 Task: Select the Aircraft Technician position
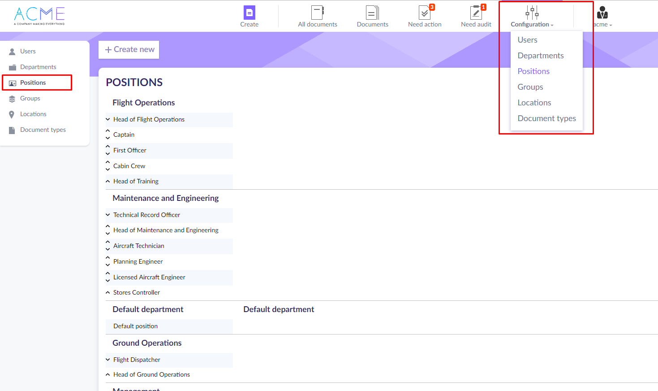pyautogui.click(x=138, y=246)
